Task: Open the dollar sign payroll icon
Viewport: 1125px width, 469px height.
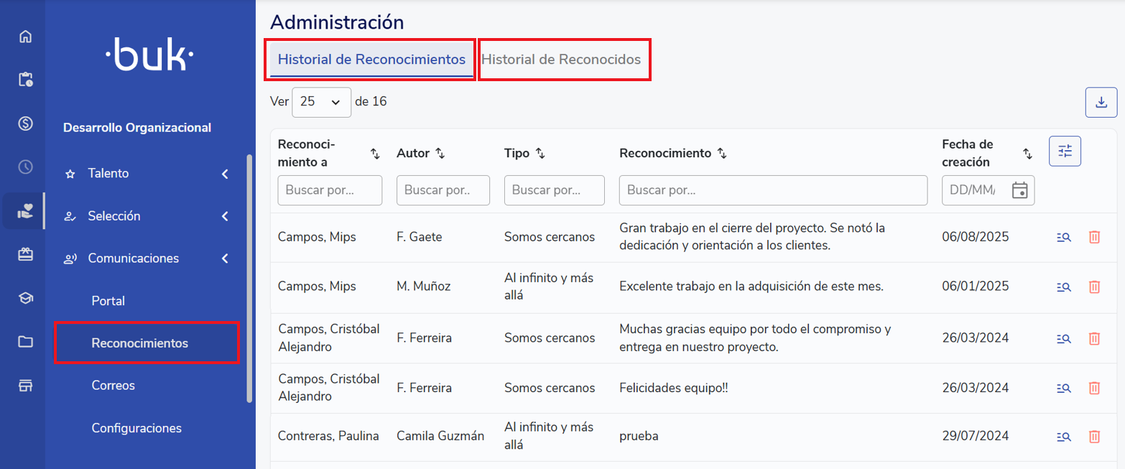Action: click(26, 124)
